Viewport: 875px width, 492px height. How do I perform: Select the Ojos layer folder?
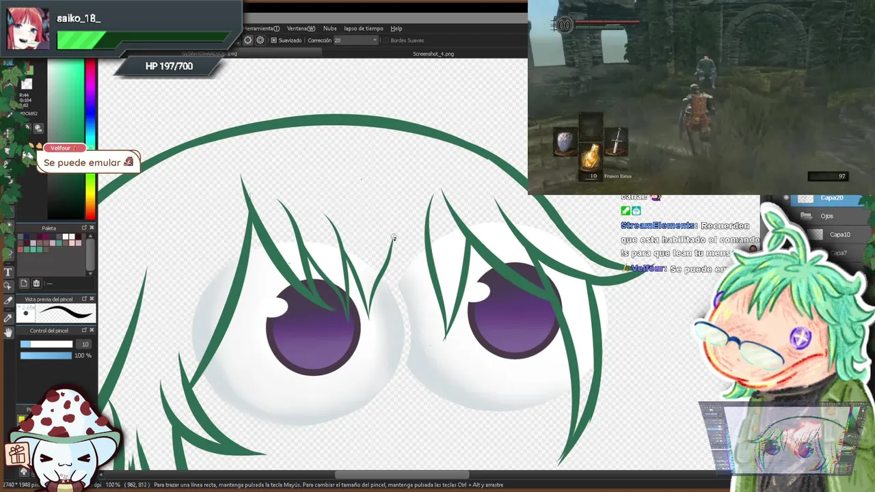[826, 216]
